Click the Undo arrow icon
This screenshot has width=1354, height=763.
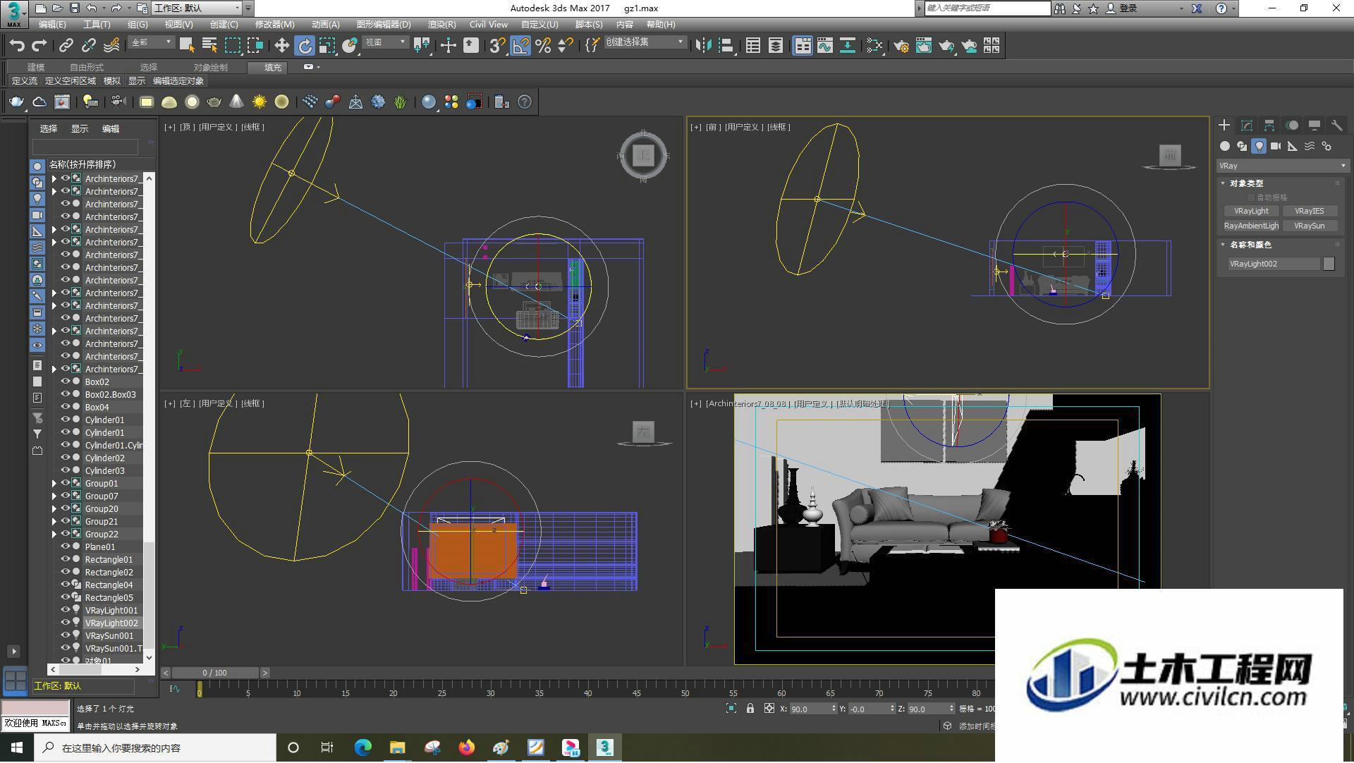(16, 46)
